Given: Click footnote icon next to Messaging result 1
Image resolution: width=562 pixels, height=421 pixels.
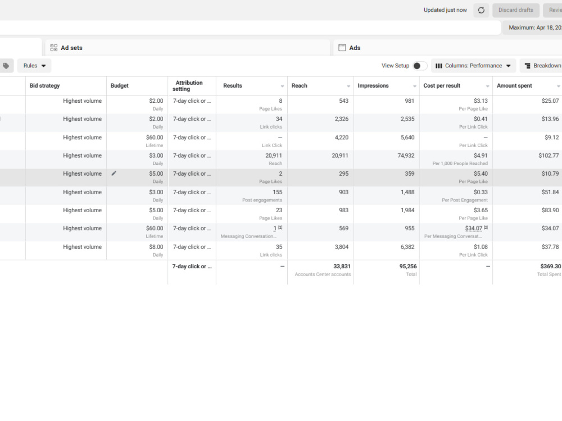Looking at the screenshot, I should [280, 227].
